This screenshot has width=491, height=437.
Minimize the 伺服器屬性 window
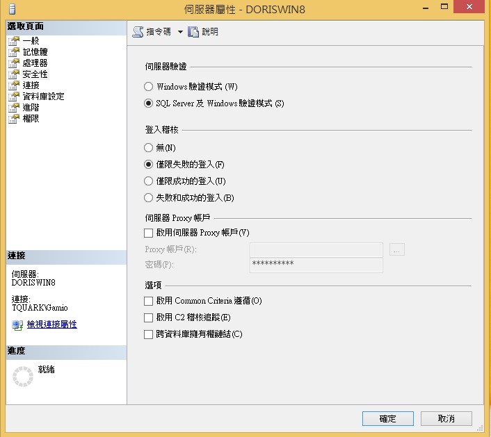pos(426,8)
